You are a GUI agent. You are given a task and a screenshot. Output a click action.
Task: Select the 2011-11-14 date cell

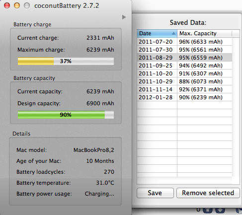(157, 89)
